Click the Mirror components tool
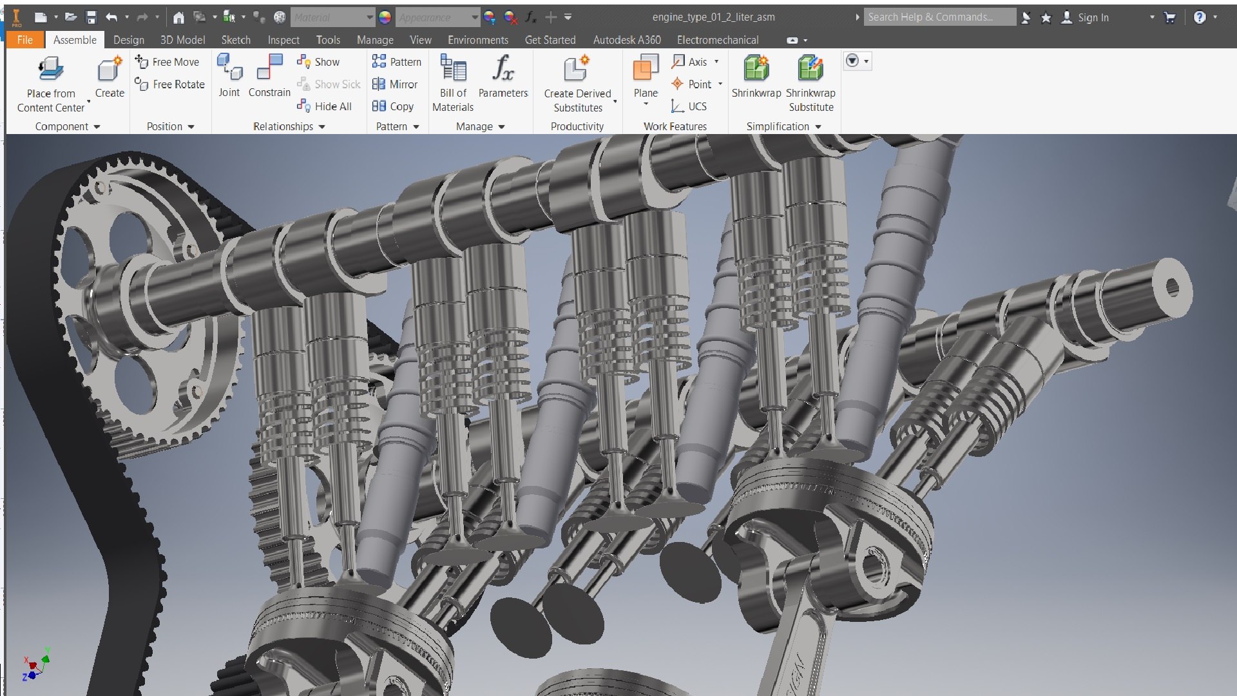Screen dimensions: 1237x696 (395, 84)
